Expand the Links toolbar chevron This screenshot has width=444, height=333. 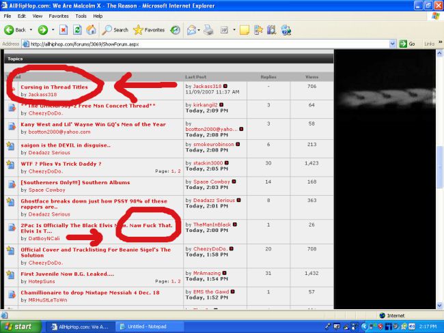(441, 42)
